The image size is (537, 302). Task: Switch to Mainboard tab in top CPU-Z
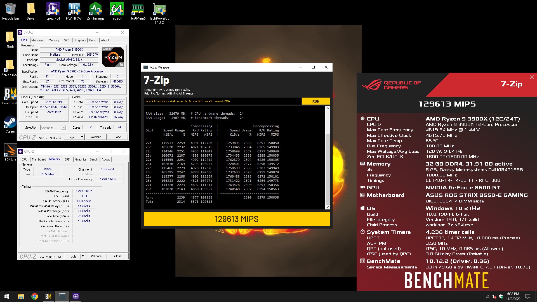(38, 40)
